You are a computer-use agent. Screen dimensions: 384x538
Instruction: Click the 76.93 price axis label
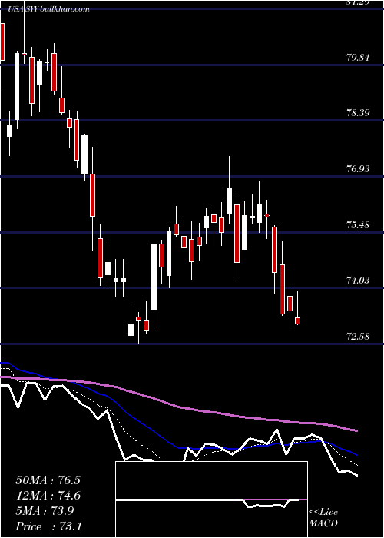[358, 169]
